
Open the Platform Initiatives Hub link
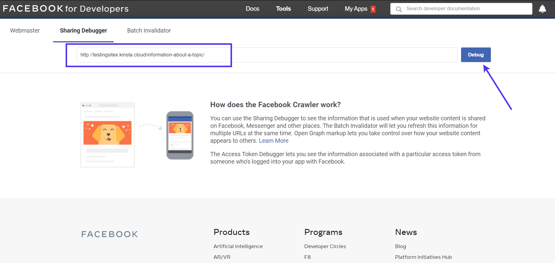pyautogui.click(x=423, y=257)
